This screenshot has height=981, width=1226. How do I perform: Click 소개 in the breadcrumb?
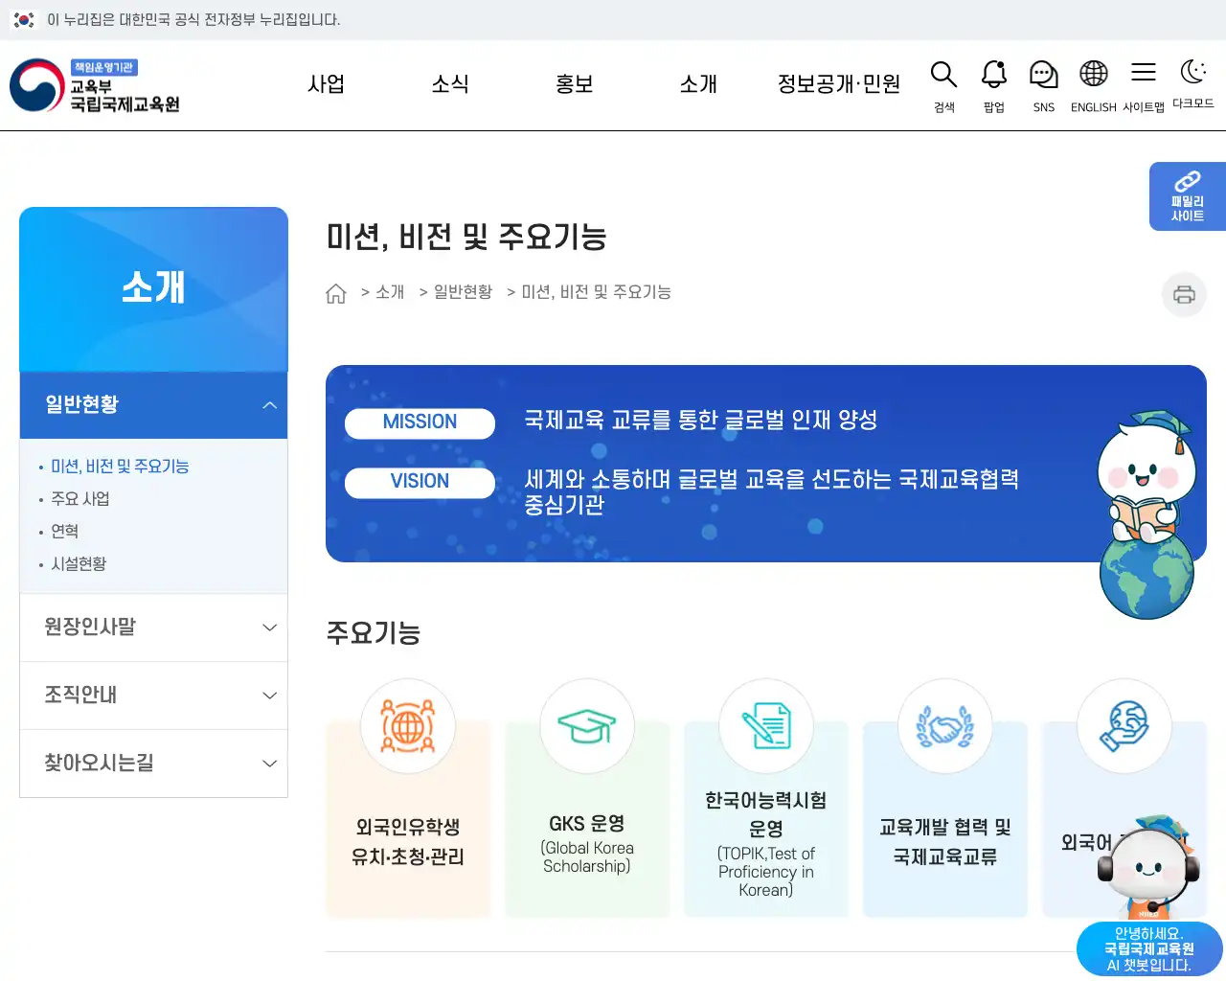point(390,292)
